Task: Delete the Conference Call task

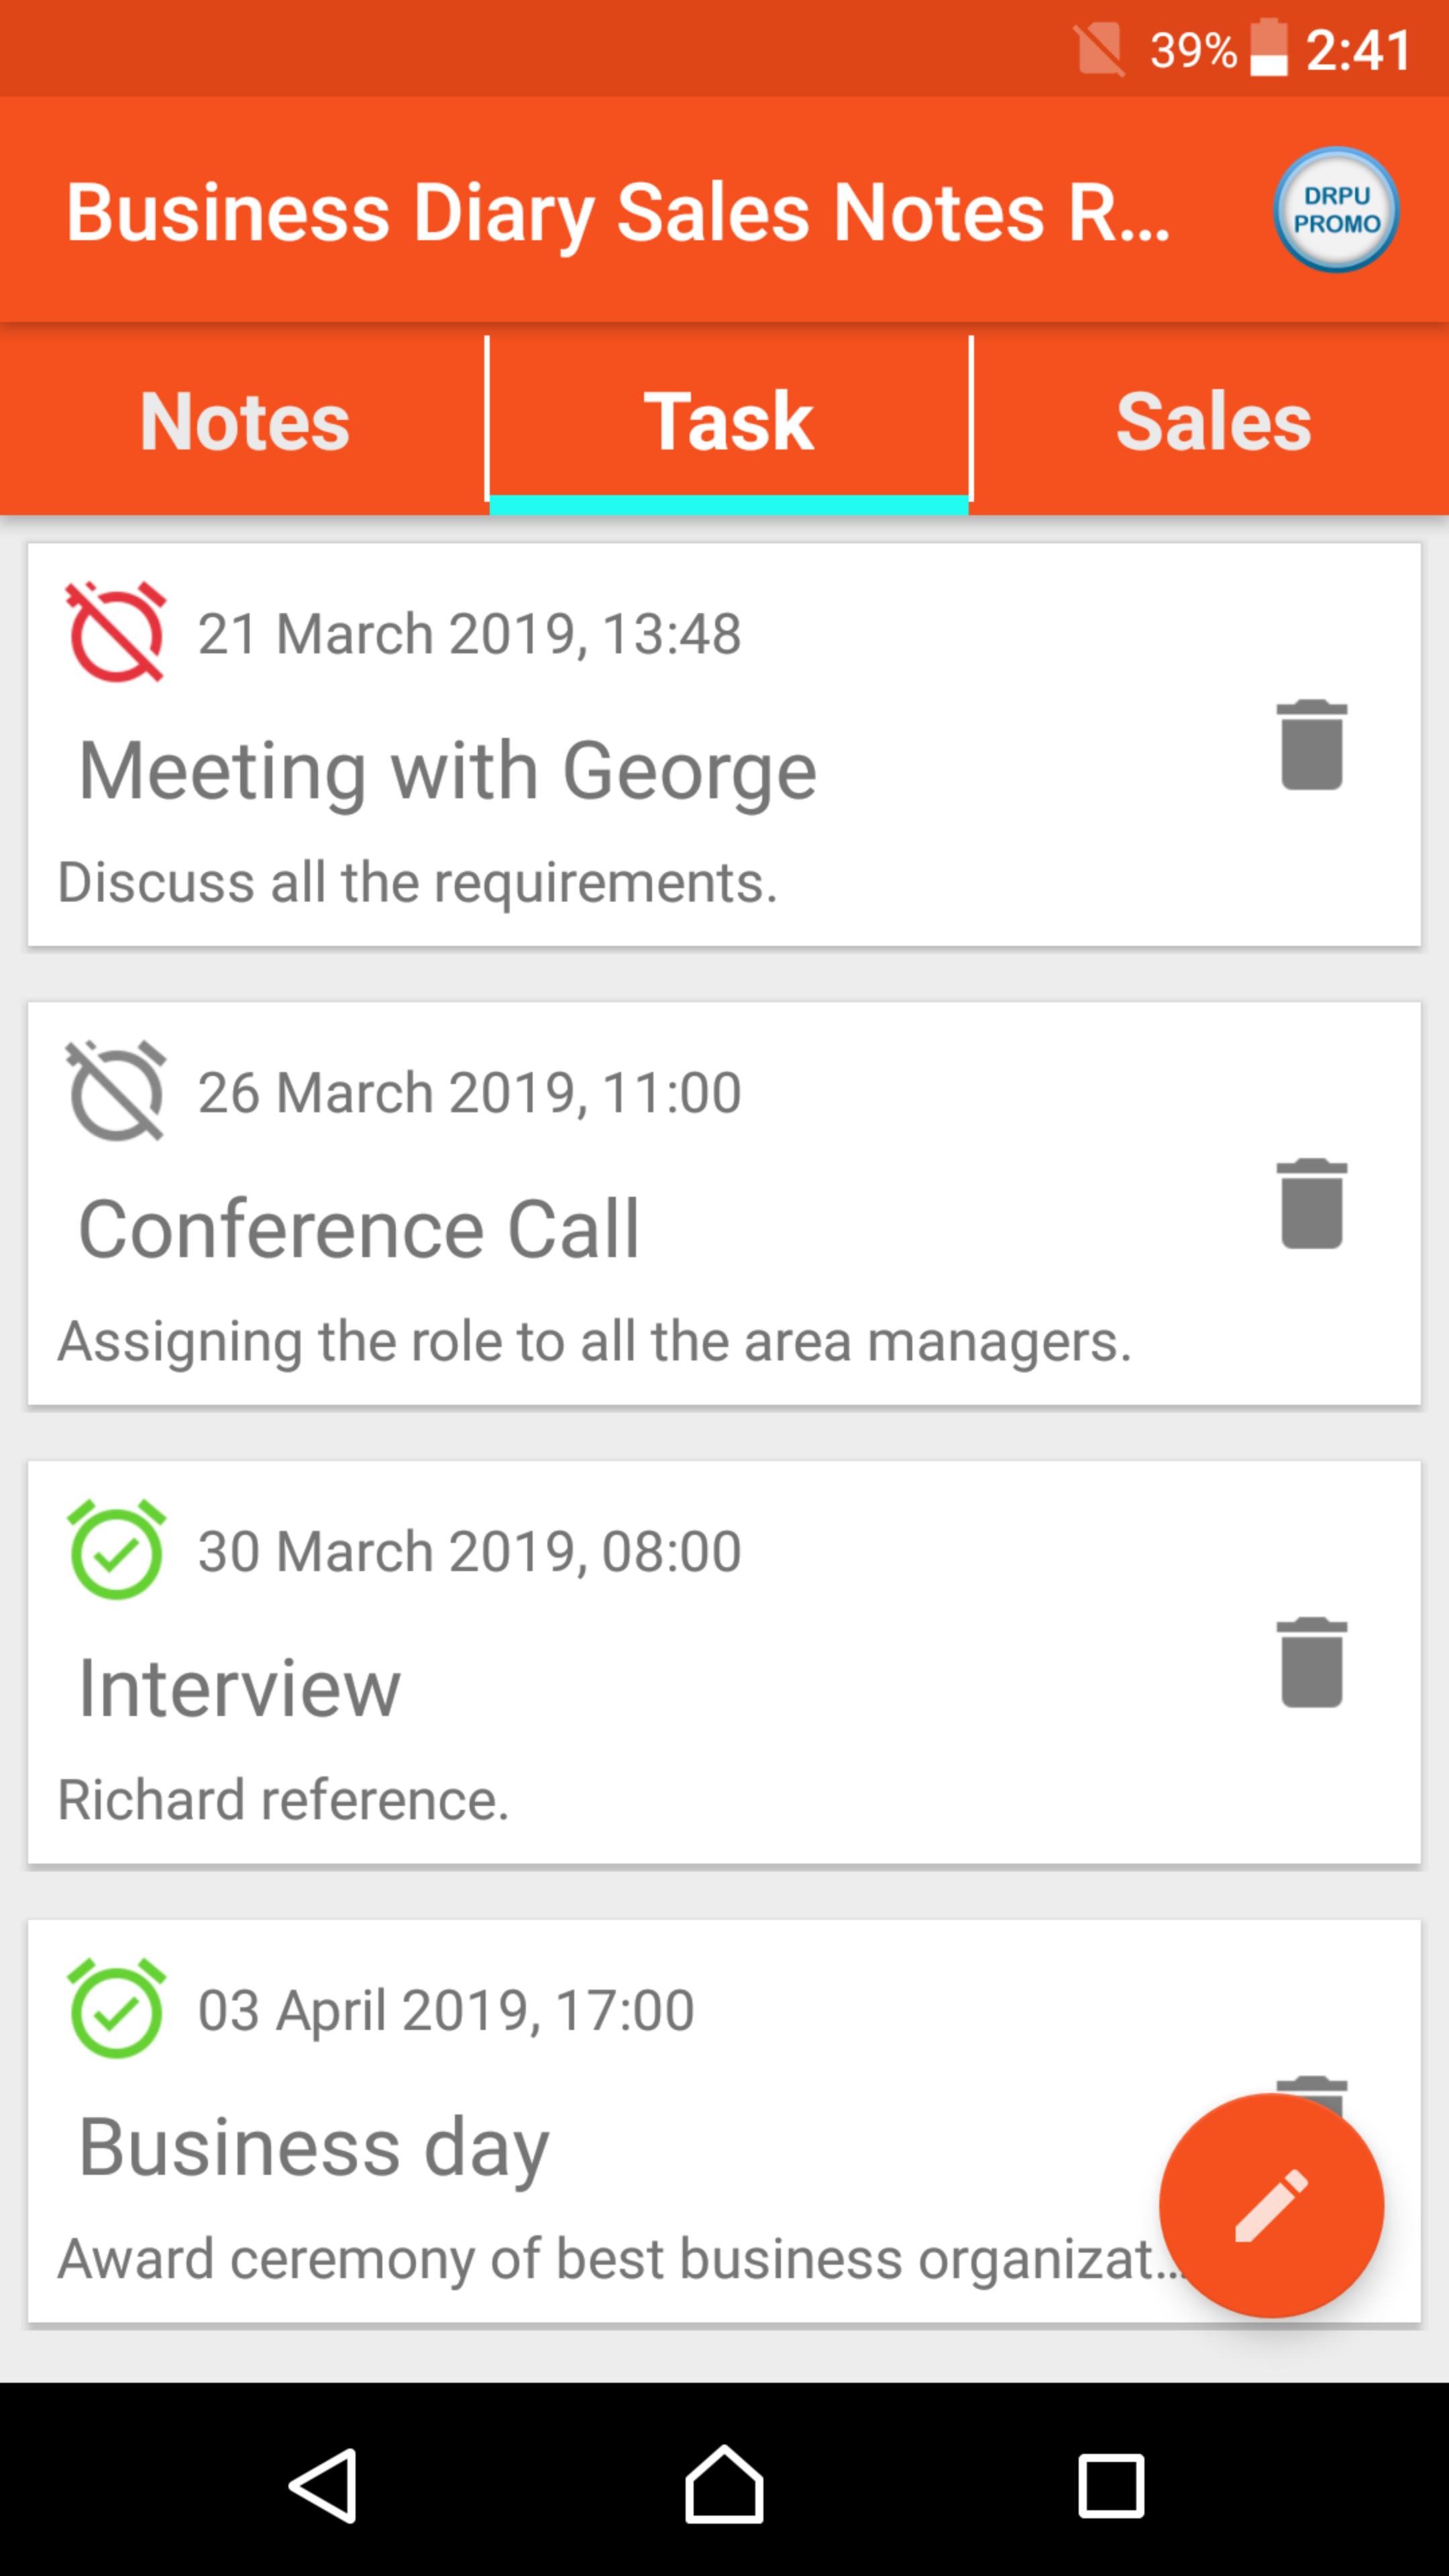Action: click(1311, 1204)
